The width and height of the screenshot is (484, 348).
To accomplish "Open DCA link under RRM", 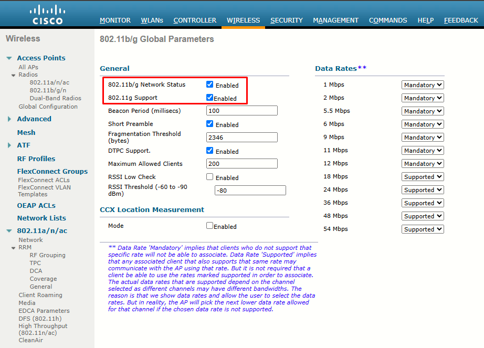I will click(36, 271).
